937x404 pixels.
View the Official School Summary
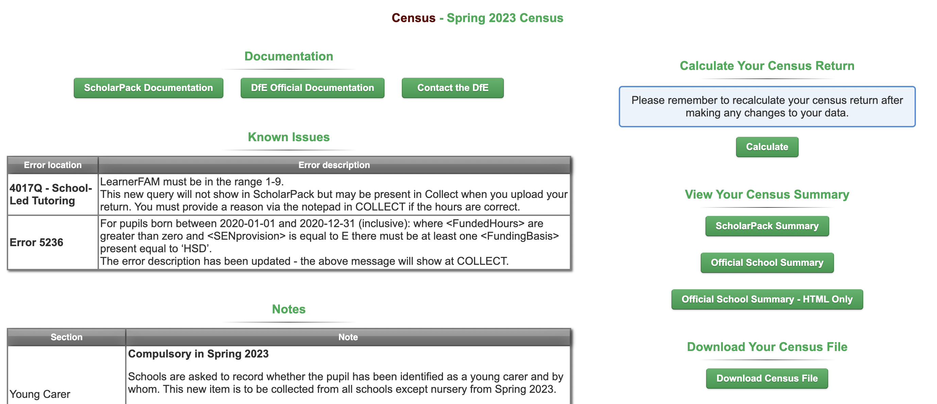(767, 263)
